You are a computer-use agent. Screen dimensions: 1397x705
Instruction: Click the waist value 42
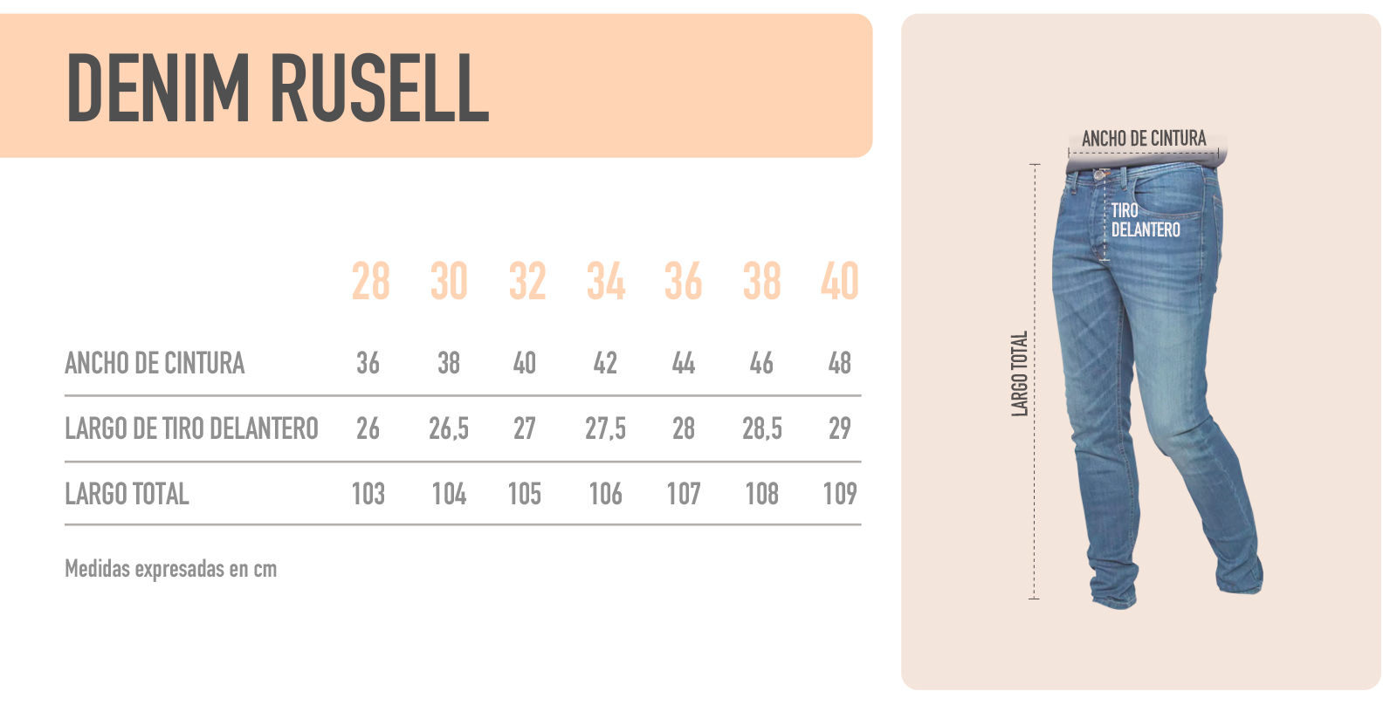click(x=605, y=363)
